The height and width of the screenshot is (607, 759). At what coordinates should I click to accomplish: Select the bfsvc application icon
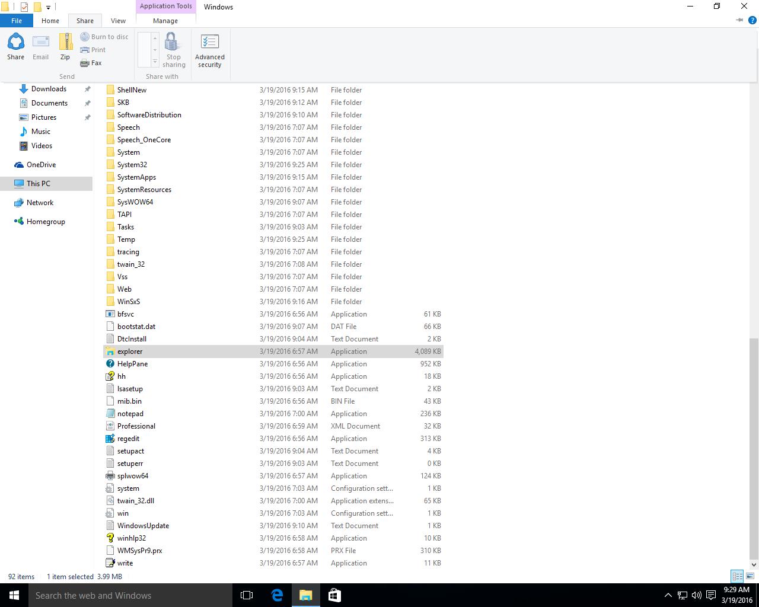110,314
